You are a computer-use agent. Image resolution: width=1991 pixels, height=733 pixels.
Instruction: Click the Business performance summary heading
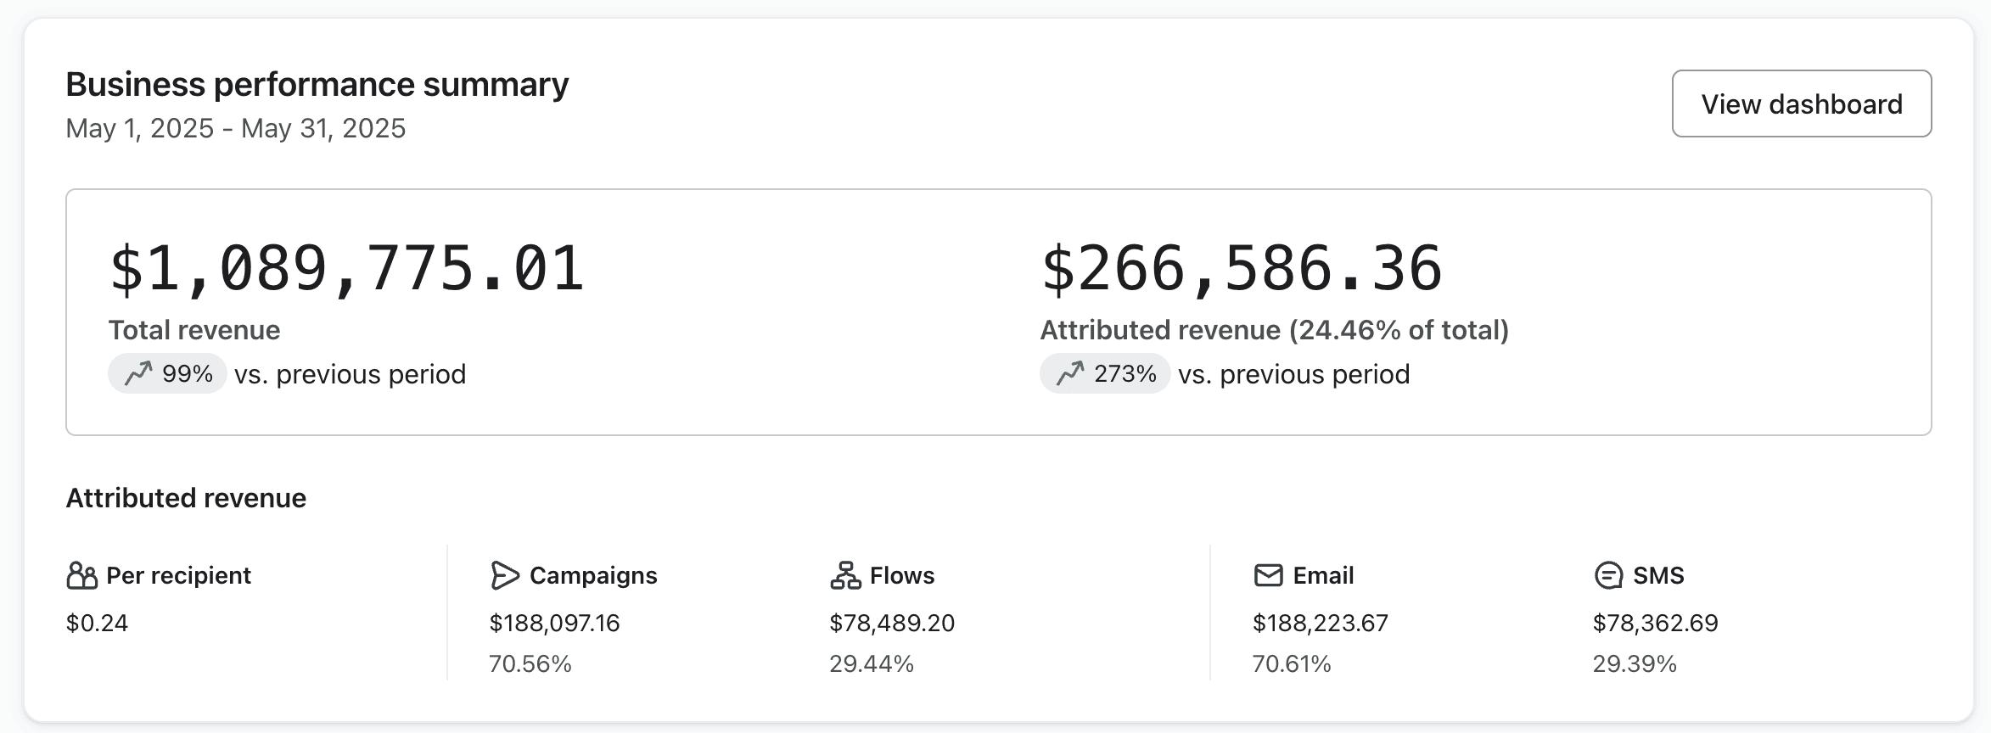coord(317,85)
